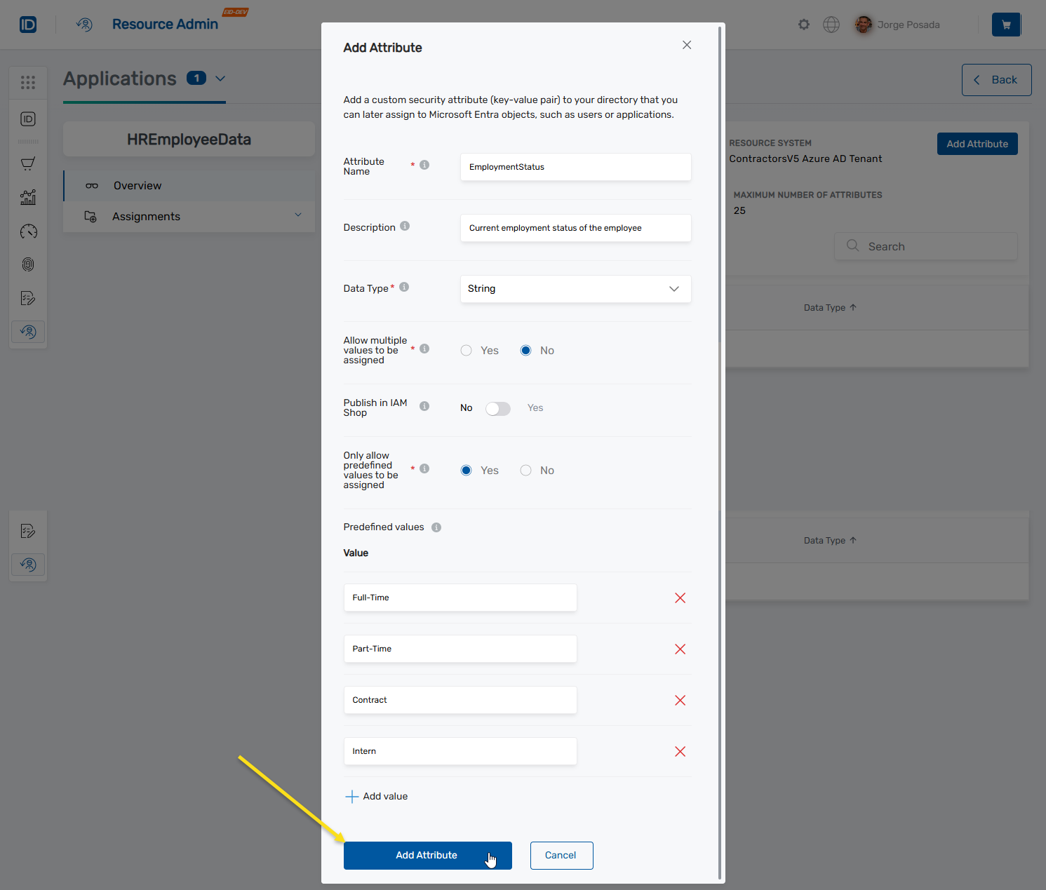Remove the Part-Time predefined value

click(x=679, y=649)
